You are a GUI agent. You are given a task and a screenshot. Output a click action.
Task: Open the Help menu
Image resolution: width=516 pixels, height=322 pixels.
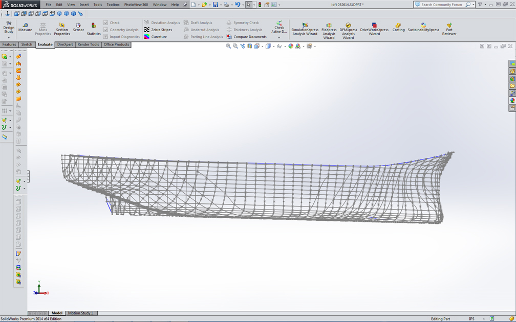pos(175,5)
